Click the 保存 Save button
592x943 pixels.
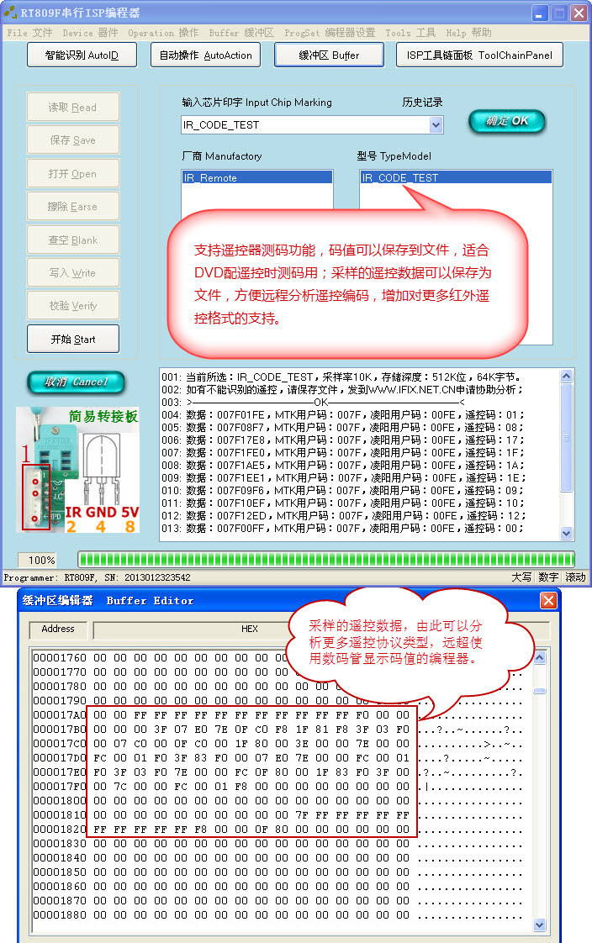(x=73, y=140)
